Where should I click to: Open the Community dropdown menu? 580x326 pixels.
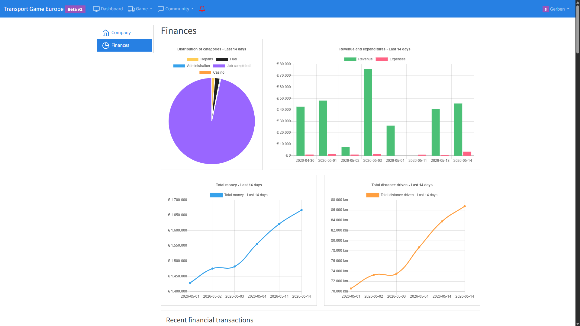(176, 9)
